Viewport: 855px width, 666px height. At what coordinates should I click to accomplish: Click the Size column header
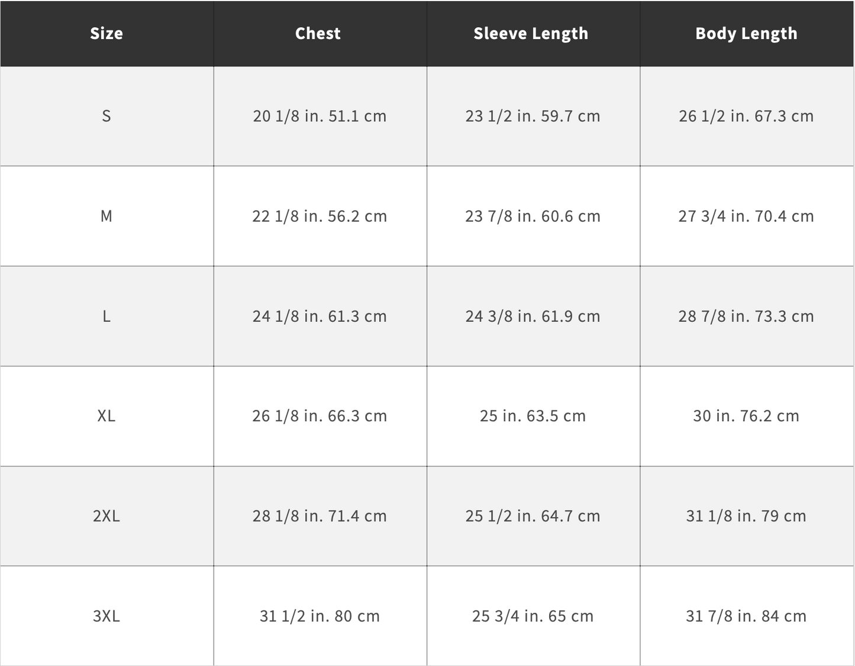107,34
